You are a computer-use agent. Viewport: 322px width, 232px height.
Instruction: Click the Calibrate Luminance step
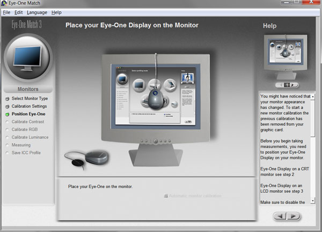[30, 137]
